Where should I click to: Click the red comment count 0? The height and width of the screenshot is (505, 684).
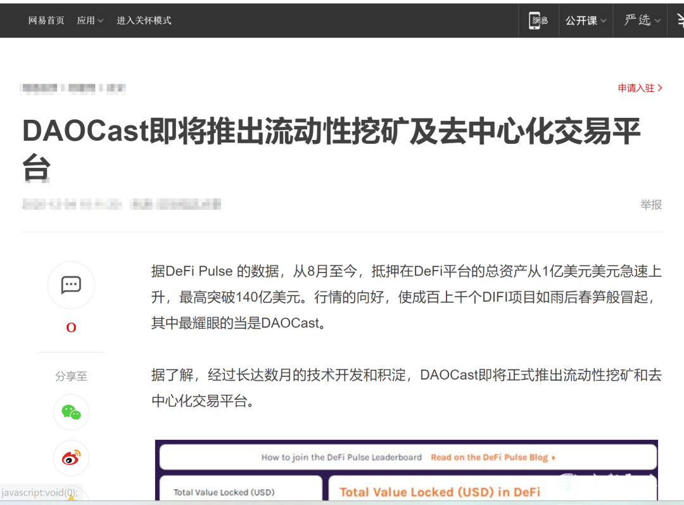tap(71, 328)
